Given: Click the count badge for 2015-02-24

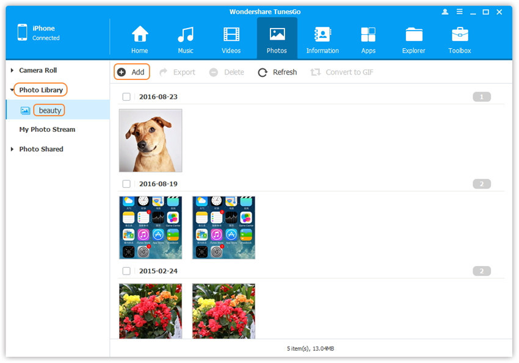Looking at the screenshot, I should [482, 271].
